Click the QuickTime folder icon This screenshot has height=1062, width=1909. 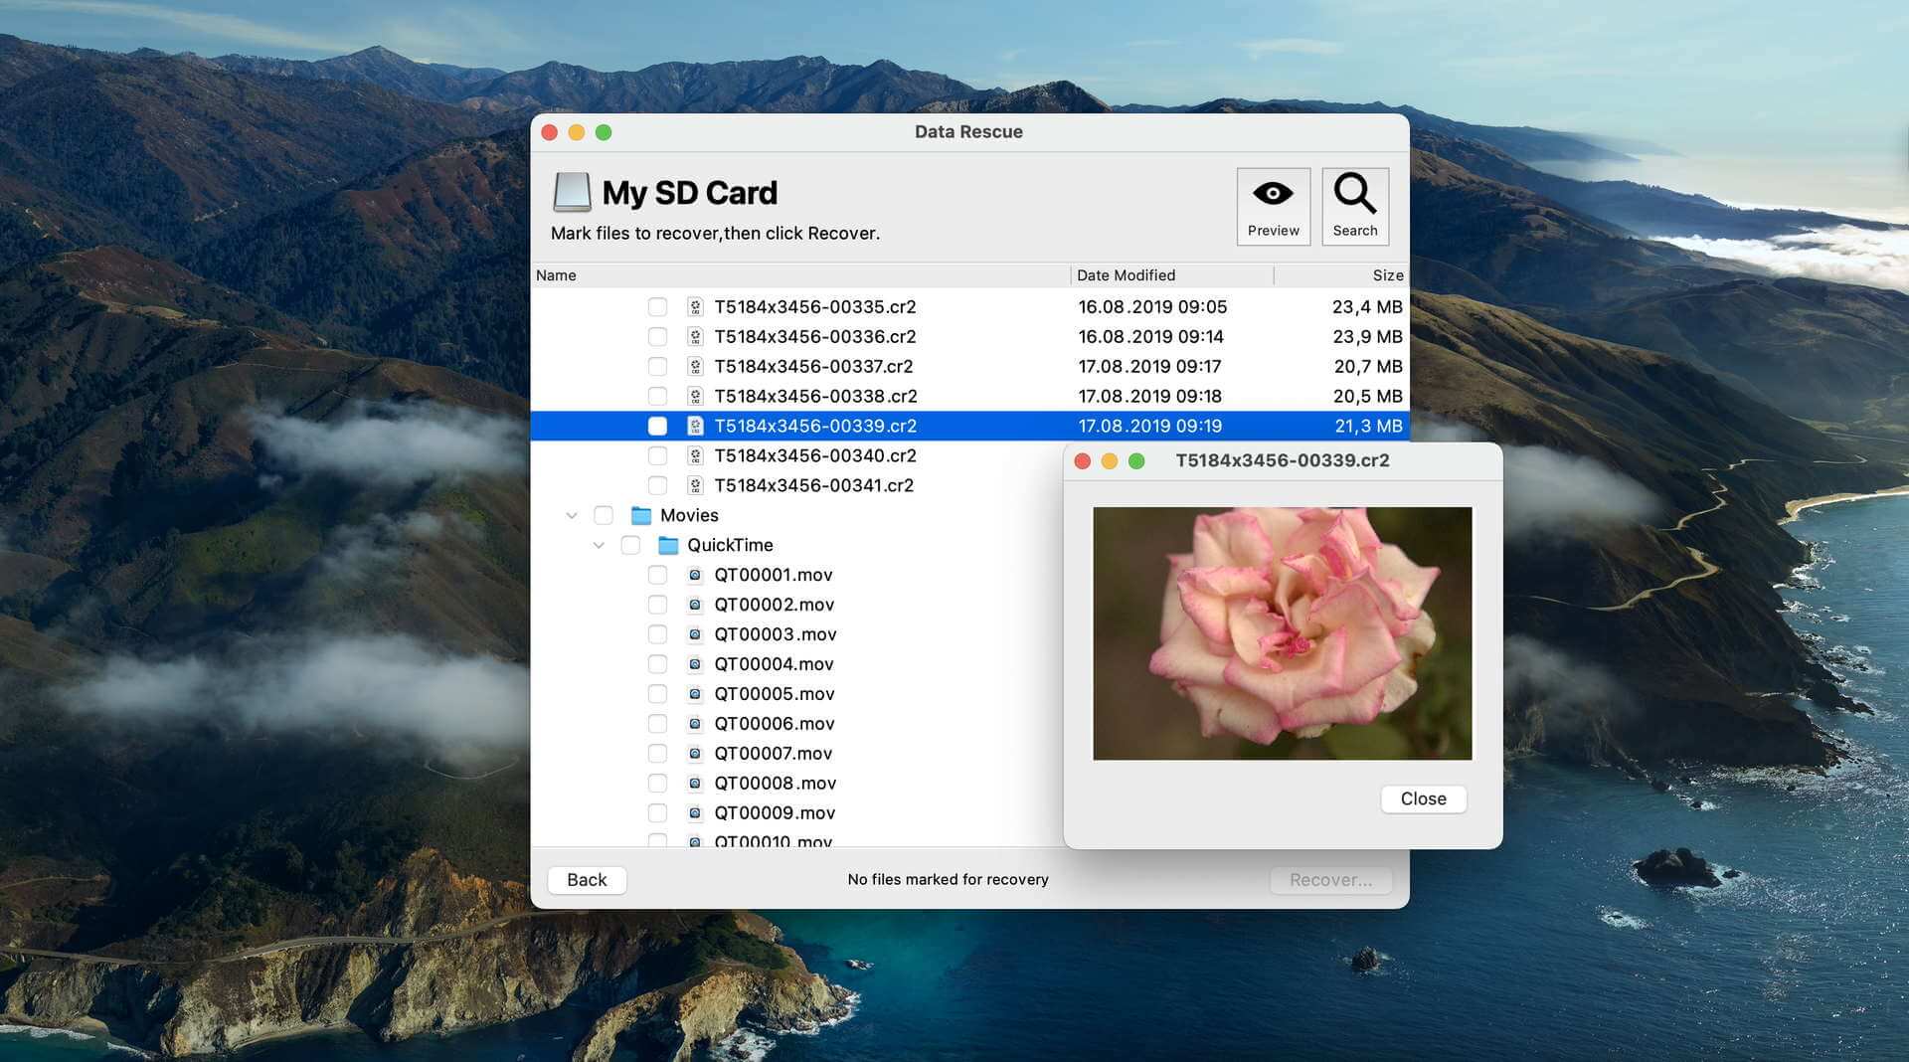click(668, 545)
